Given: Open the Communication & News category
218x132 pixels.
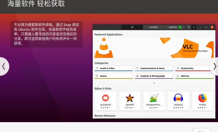Looking at the screenshot, I should (x=154, y=68).
